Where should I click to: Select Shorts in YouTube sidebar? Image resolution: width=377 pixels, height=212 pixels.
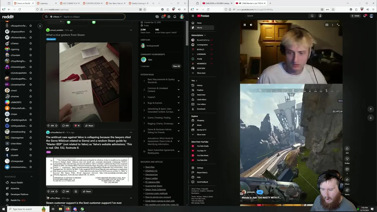tap(202, 28)
